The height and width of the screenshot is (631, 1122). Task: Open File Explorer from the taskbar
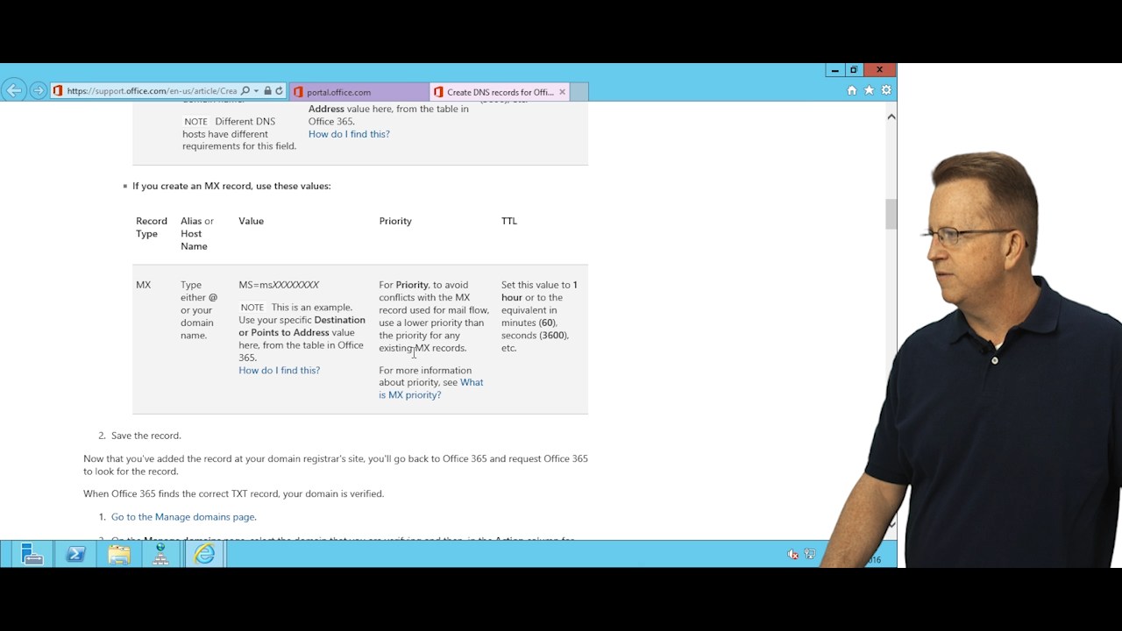(x=118, y=554)
